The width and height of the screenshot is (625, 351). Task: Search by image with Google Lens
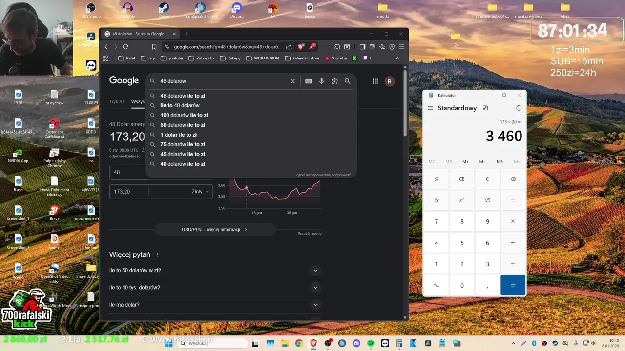click(334, 81)
